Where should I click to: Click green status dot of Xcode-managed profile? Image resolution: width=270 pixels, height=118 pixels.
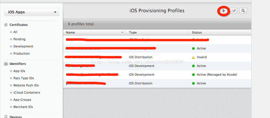[x=193, y=75]
